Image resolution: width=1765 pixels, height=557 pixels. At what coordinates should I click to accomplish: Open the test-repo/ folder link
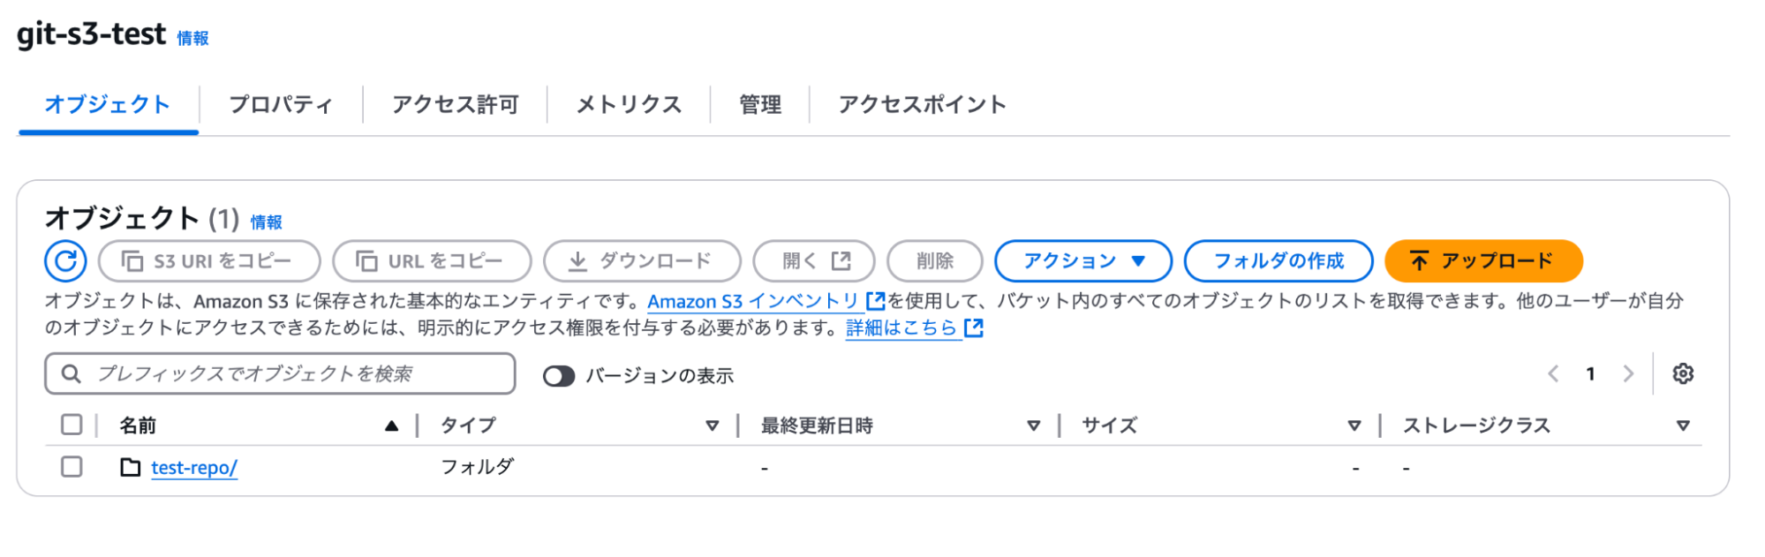(194, 468)
